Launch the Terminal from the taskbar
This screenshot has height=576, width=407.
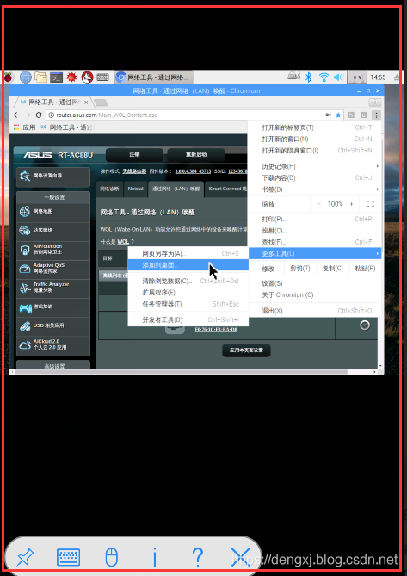[57, 77]
